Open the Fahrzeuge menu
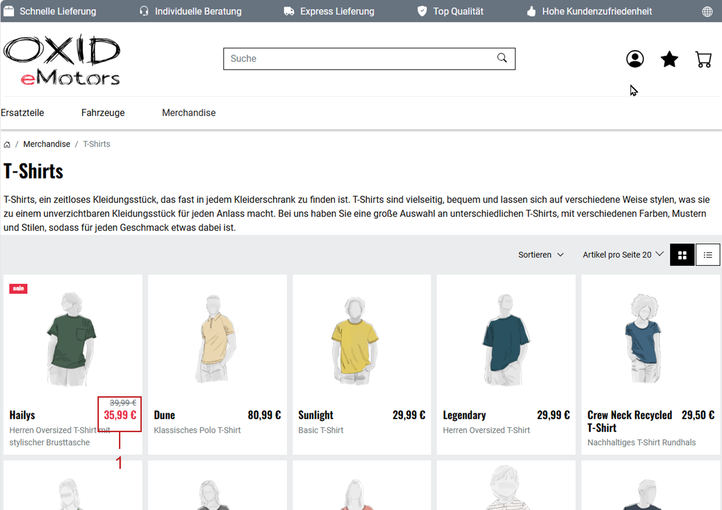The width and height of the screenshot is (722, 510). 103,113
